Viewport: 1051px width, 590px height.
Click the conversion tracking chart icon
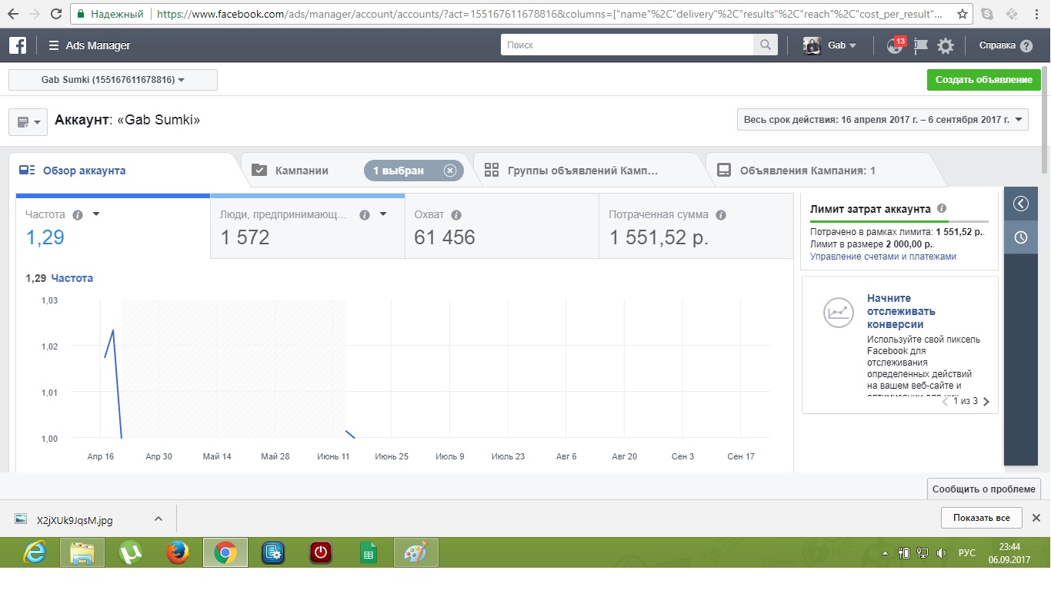click(838, 312)
